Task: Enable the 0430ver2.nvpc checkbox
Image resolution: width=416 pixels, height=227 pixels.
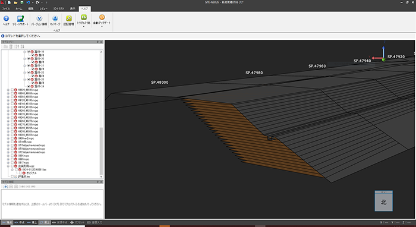Action: (x=12, y=138)
